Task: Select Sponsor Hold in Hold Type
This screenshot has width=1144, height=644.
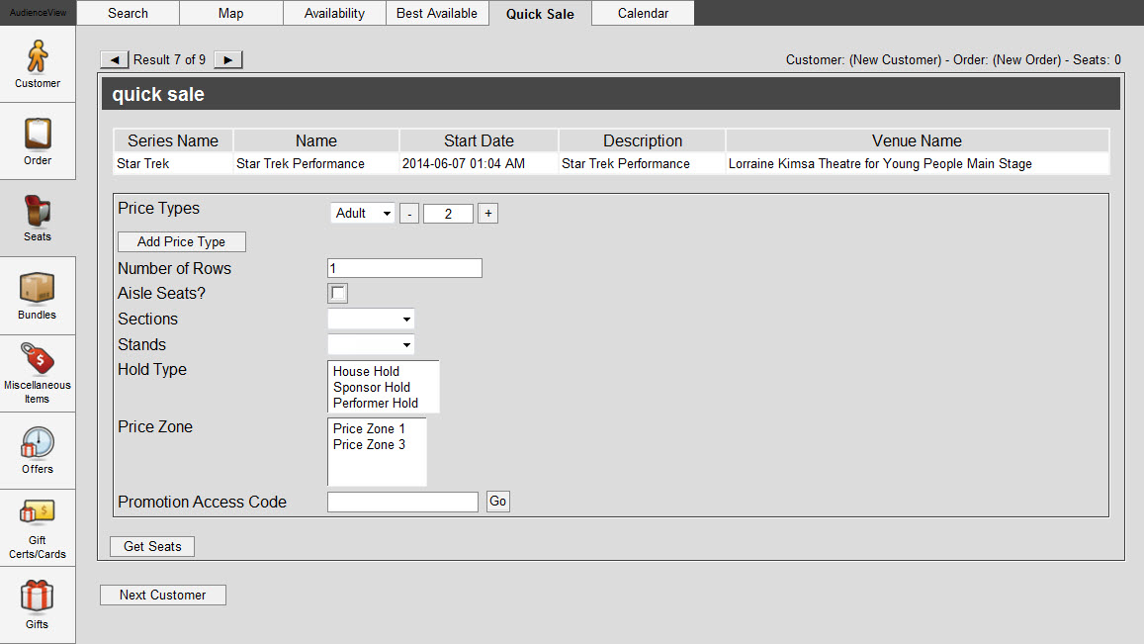Action: pyautogui.click(x=372, y=388)
